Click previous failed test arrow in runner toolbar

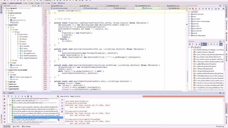22,96
